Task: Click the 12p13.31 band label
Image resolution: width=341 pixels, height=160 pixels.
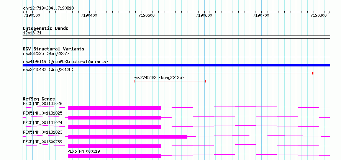Action: 32,33
